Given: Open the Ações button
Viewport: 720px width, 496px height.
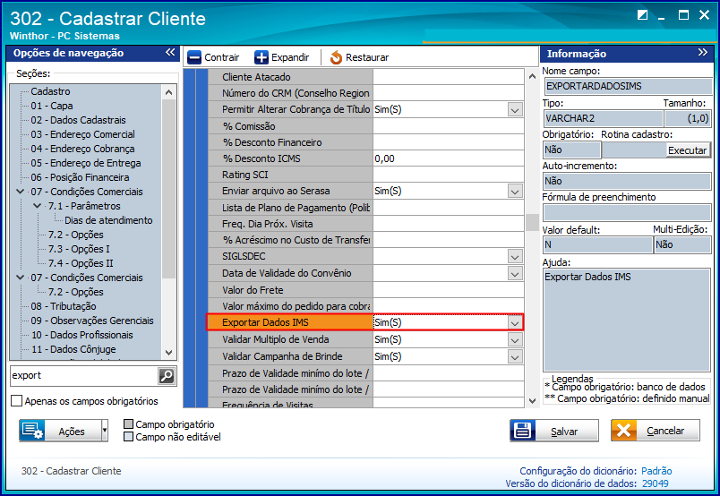Looking at the screenshot, I should point(60,431).
